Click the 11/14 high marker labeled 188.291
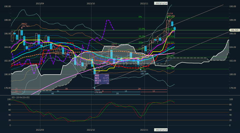240x133 pixels. 171,15
